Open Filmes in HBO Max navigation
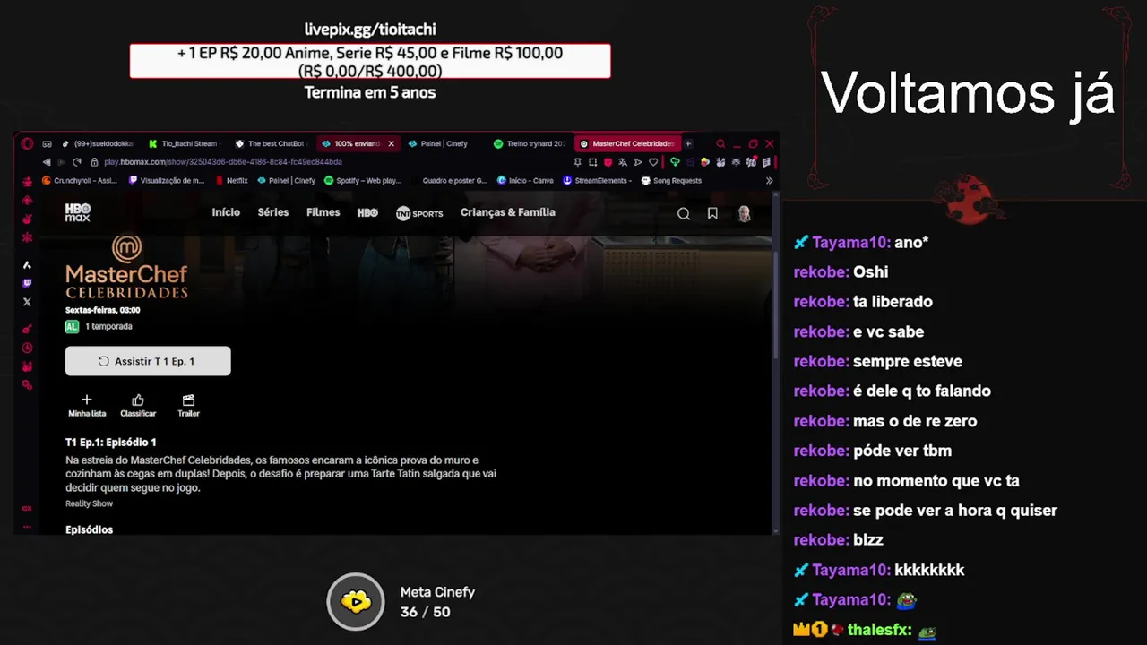 coord(323,212)
